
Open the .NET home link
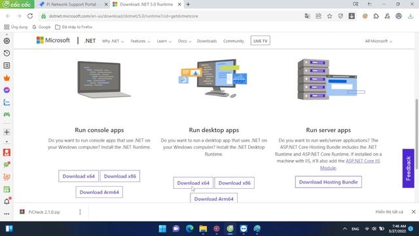tap(90, 41)
